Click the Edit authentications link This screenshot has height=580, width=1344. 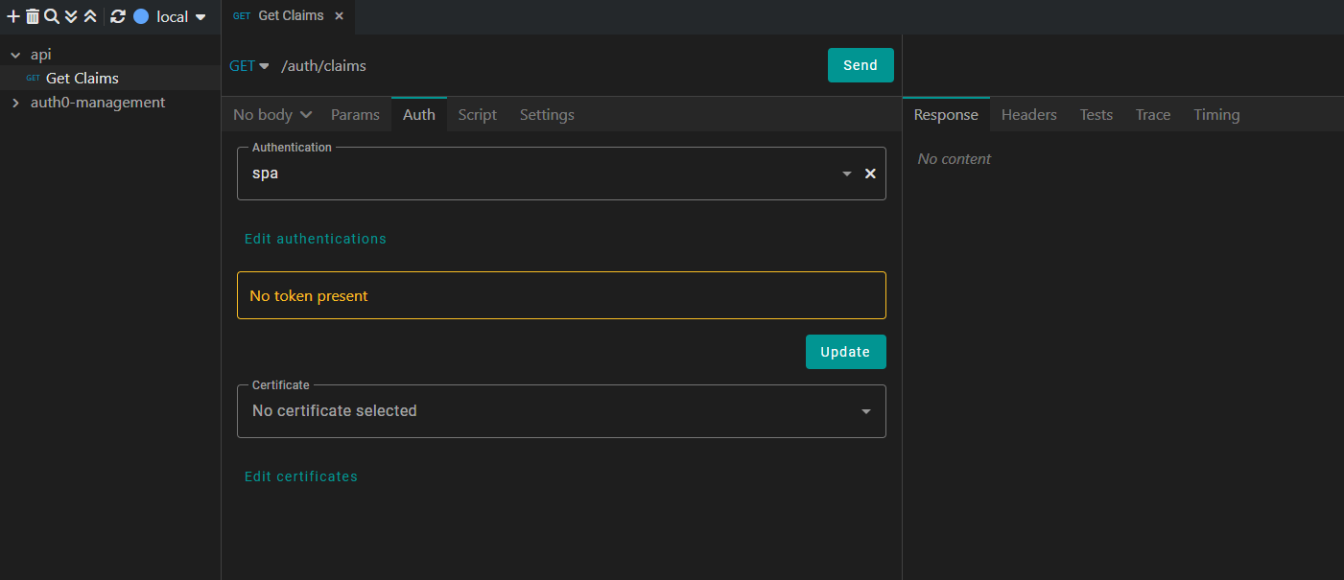point(316,239)
